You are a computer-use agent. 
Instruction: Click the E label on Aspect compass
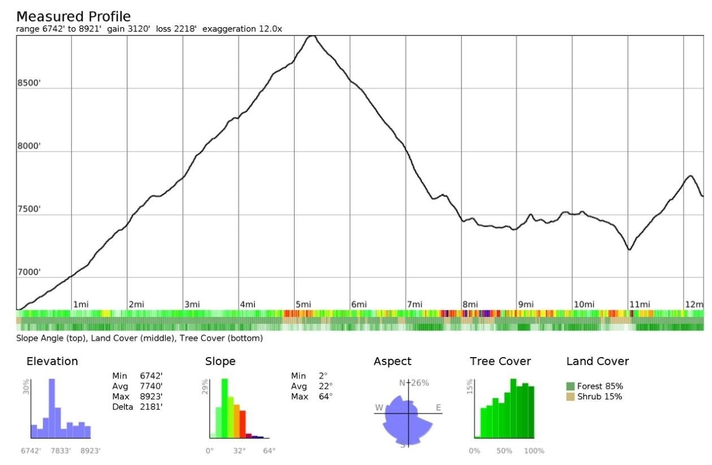coord(438,407)
